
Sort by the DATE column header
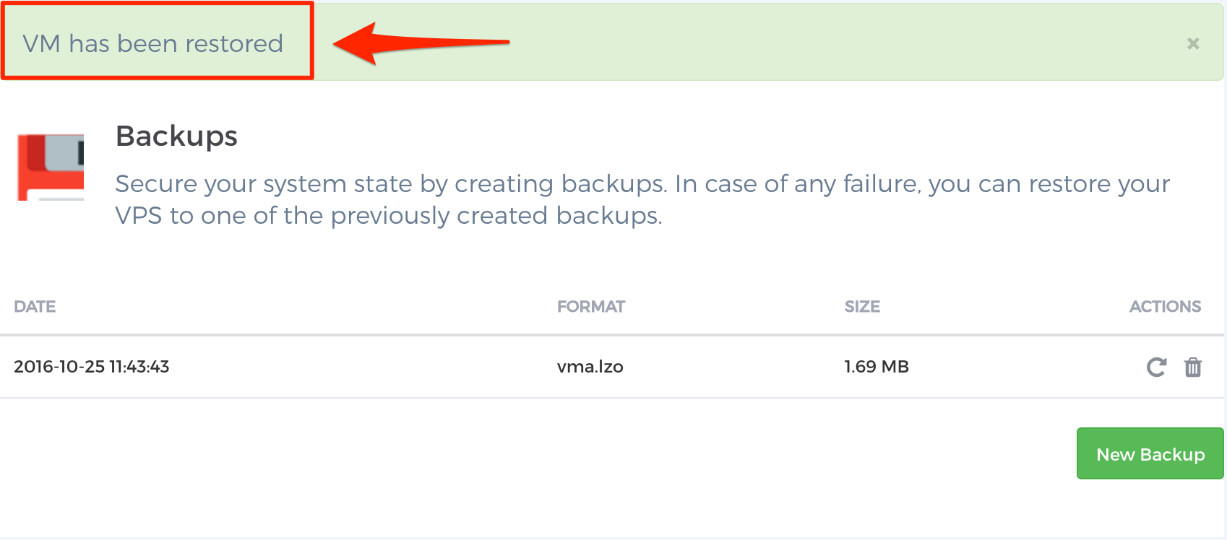click(35, 306)
